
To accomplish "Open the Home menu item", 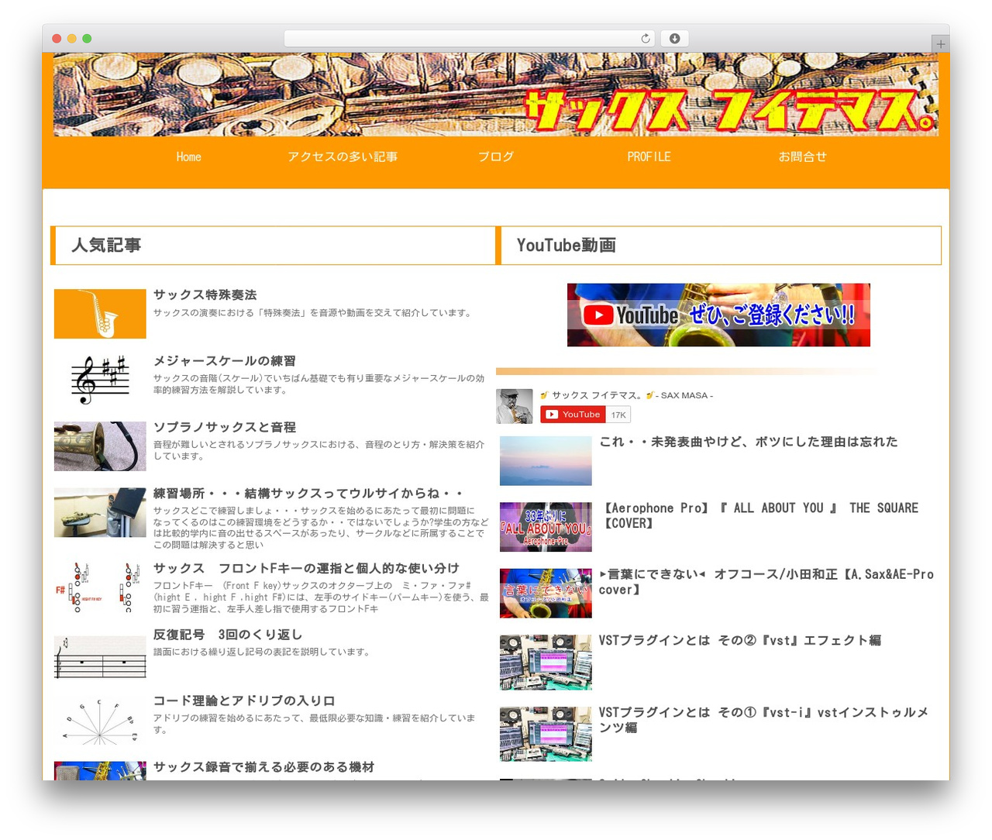I will [188, 157].
